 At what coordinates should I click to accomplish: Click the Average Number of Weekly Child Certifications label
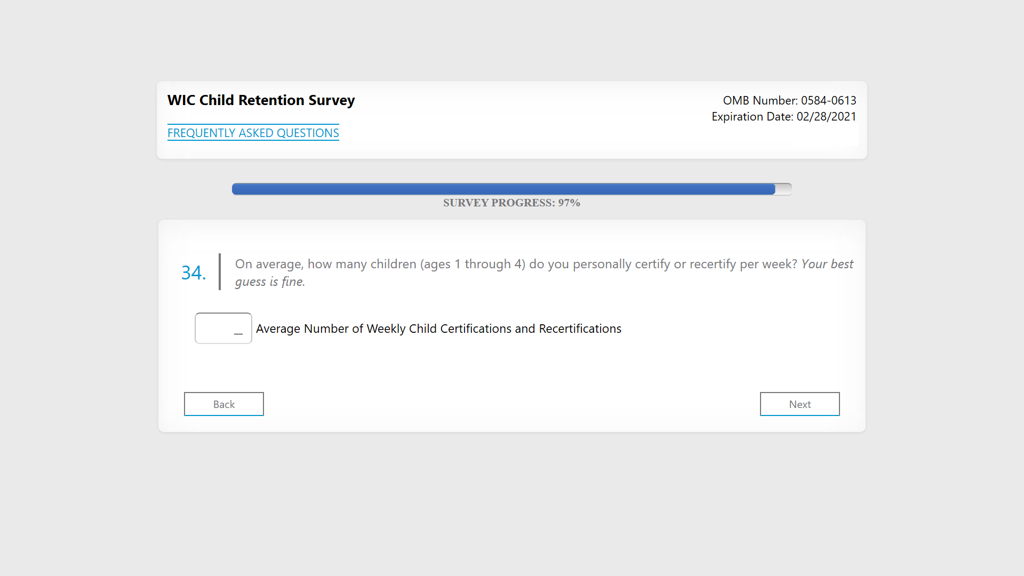click(x=438, y=329)
